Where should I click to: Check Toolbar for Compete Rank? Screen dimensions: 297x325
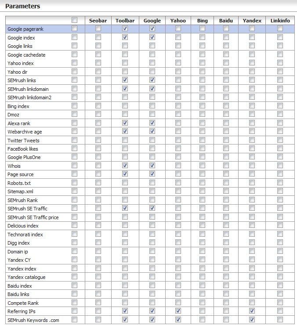pyautogui.click(x=125, y=303)
